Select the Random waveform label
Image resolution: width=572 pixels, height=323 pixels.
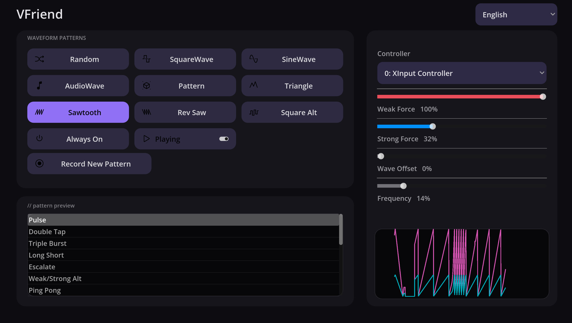85,59
